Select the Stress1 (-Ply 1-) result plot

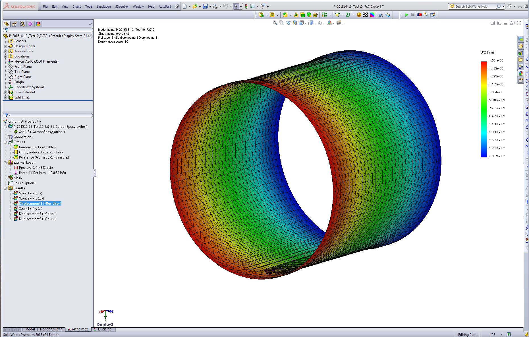tap(30, 193)
